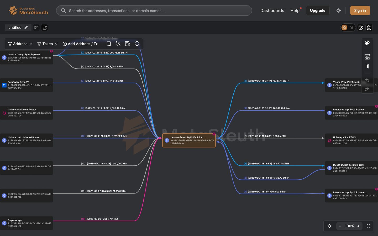Open the Token filter dropdown
This screenshot has width=378, height=236.
pyautogui.click(x=48, y=44)
